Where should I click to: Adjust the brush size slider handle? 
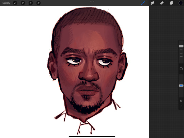(x=181, y=46)
